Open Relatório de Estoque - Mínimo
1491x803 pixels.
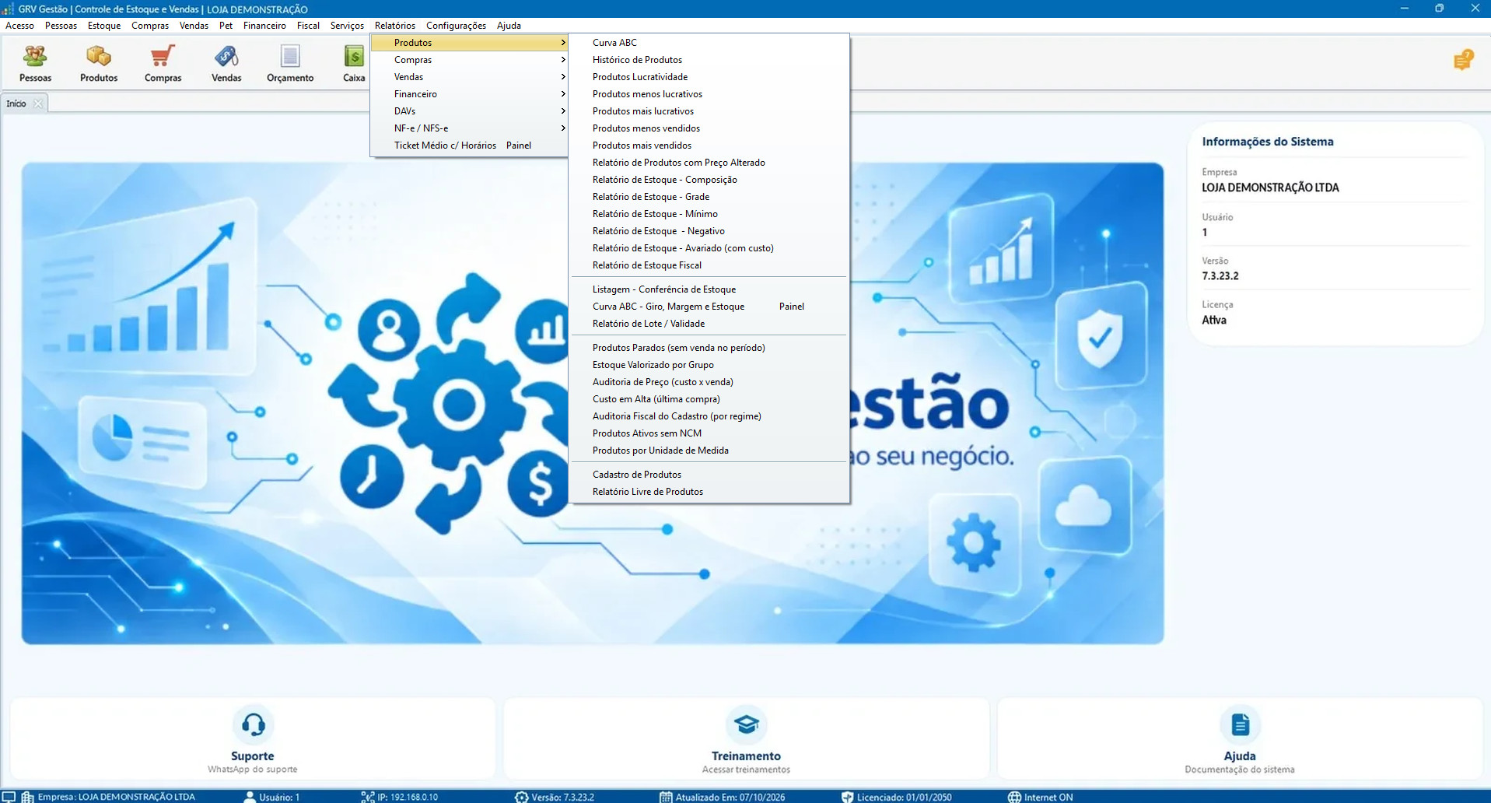[x=709, y=214]
